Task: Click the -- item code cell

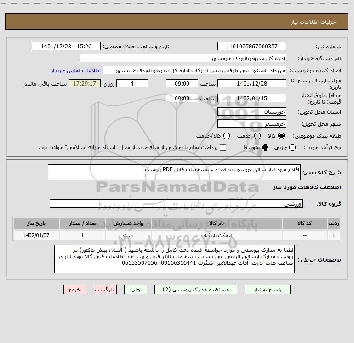Action: [x=304, y=235]
